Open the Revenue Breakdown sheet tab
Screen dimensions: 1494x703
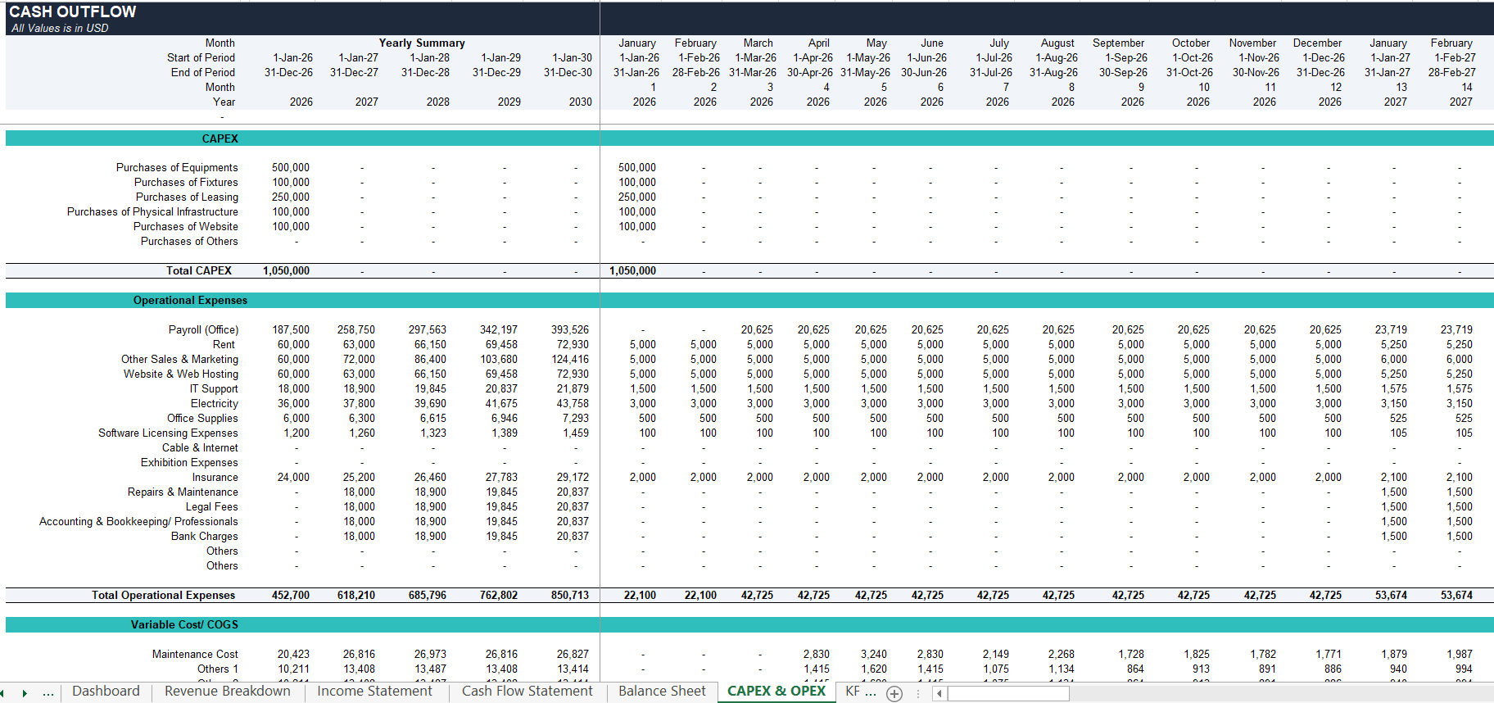point(228,692)
